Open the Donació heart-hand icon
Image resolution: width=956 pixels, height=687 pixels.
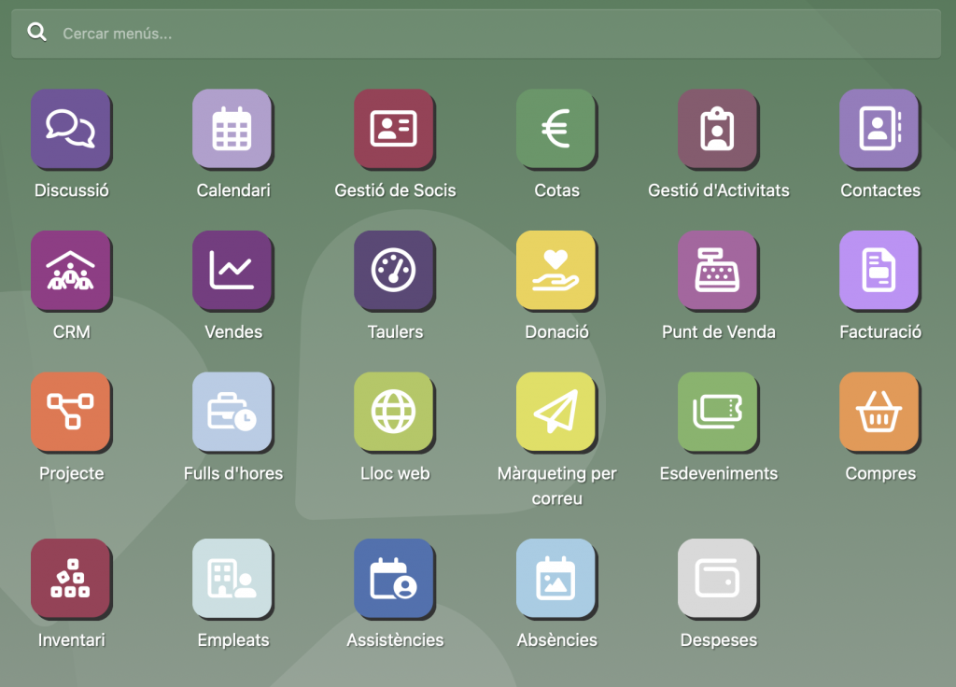(x=556, y=271)
